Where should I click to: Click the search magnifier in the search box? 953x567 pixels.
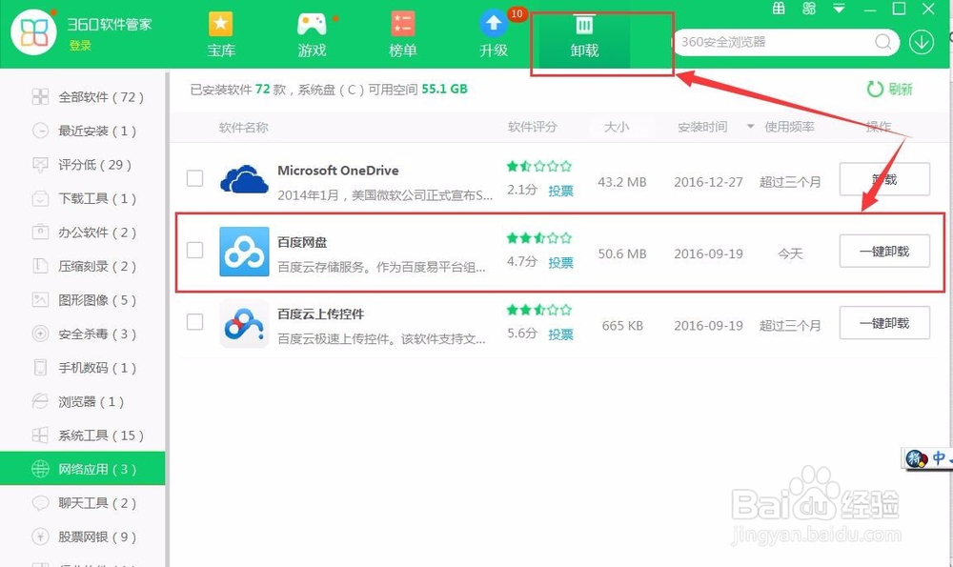tap(883, 42)
